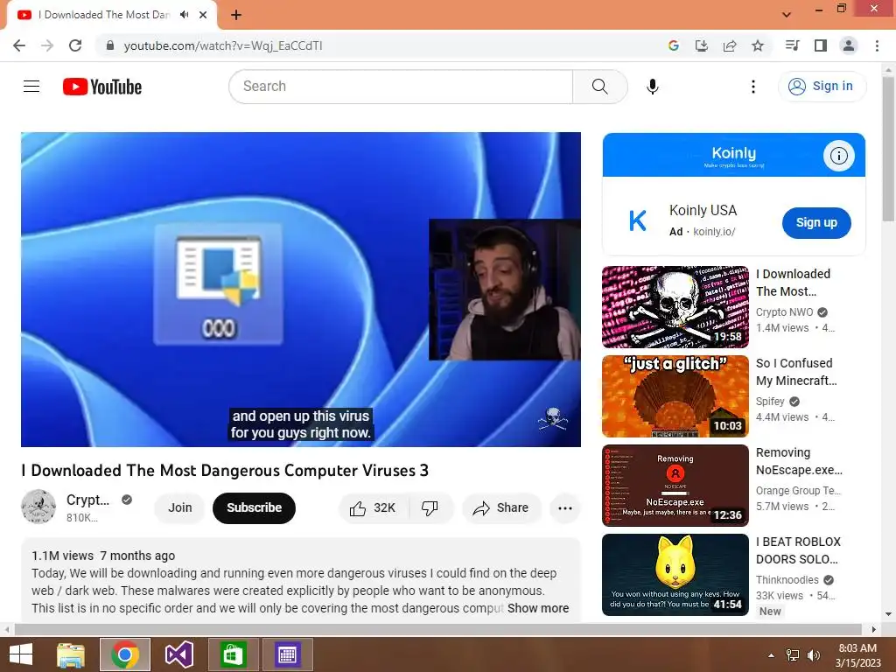Open the tab search chevron dropdown
The height and width of the screenshot is (672, 896).
[x=787, y=15]
